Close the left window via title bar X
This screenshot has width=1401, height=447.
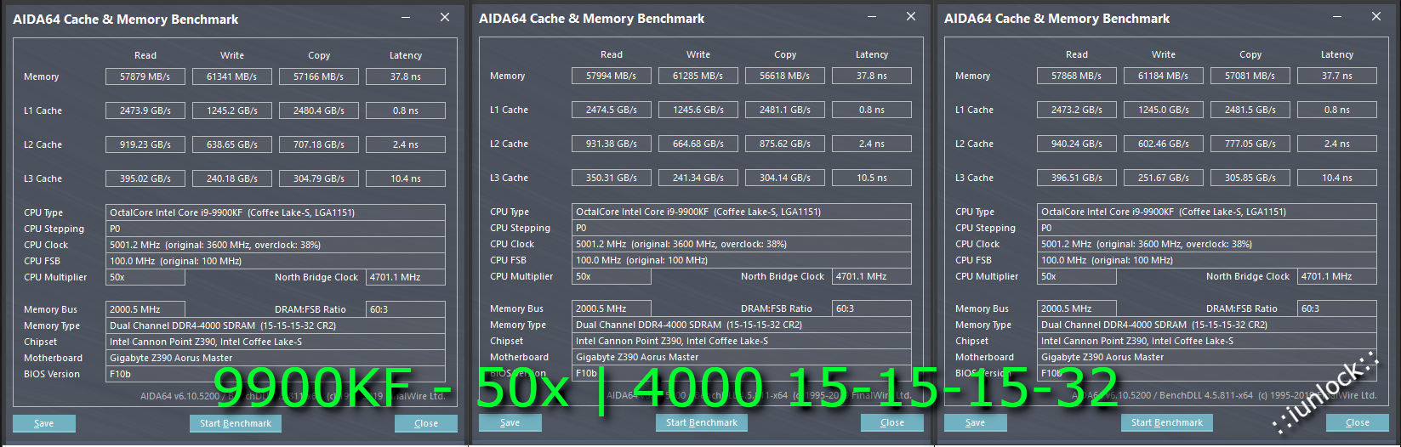445,17
